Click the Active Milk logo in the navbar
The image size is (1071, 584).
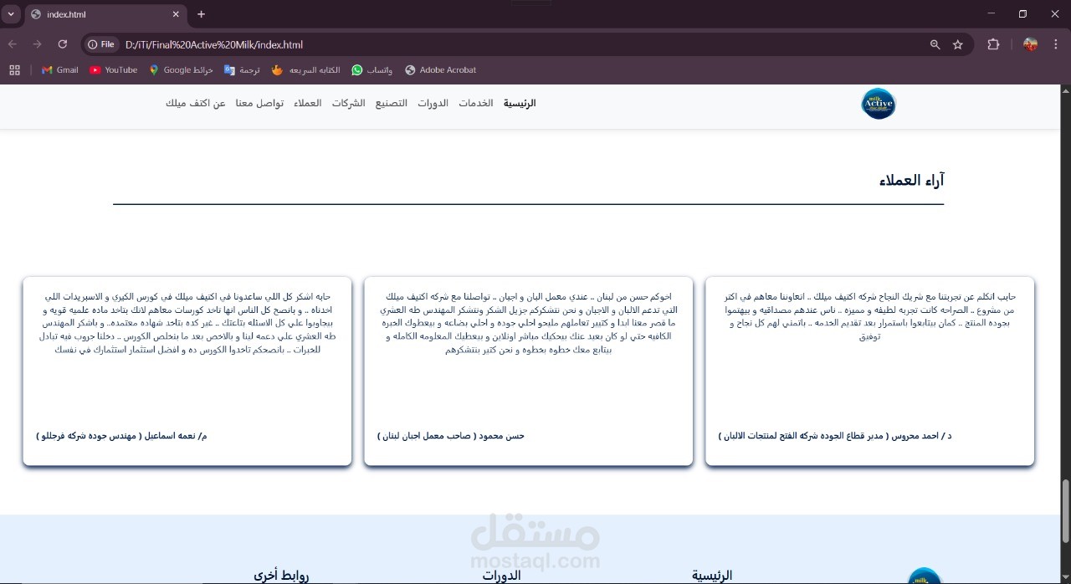click(878, 104)
